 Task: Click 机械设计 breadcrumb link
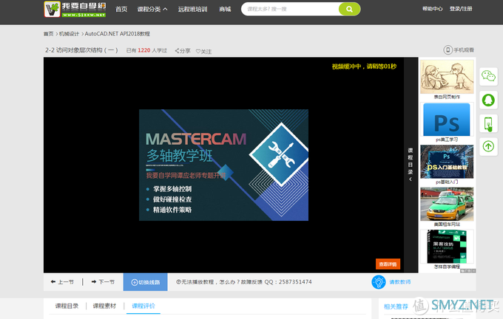click(x=69, y=34)
